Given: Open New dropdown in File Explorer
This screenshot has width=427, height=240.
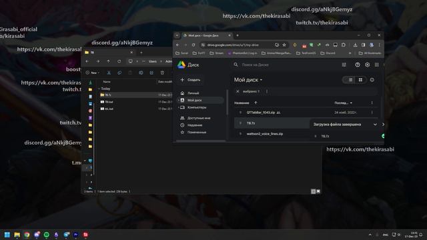Looking at the screenshot, I should pos(93,73).
